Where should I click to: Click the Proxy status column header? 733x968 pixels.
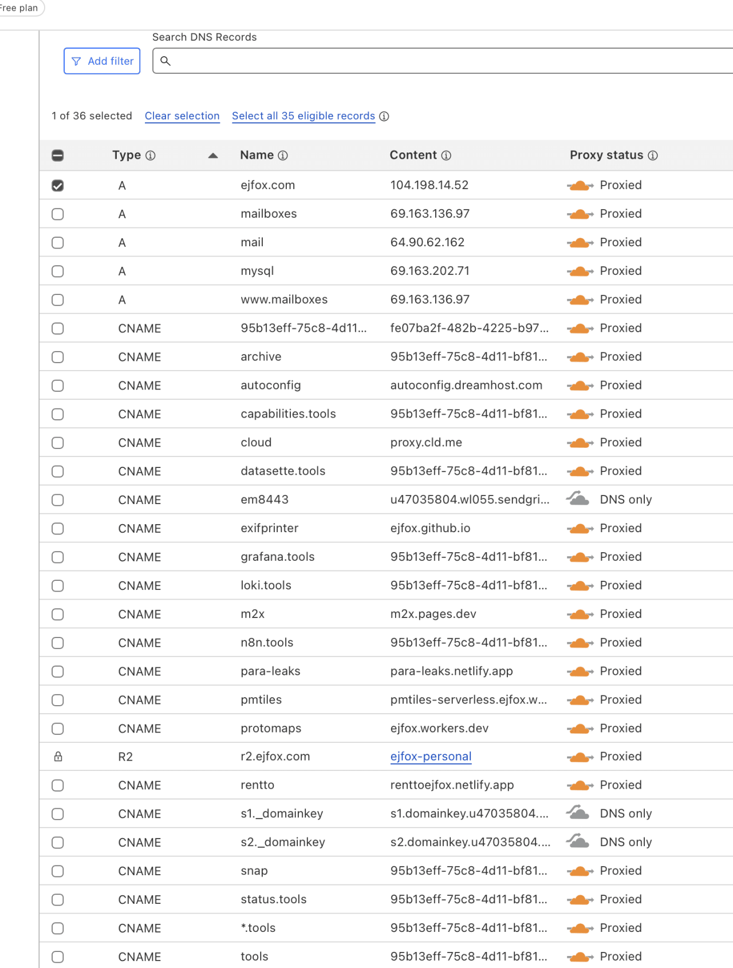(606, 155)
